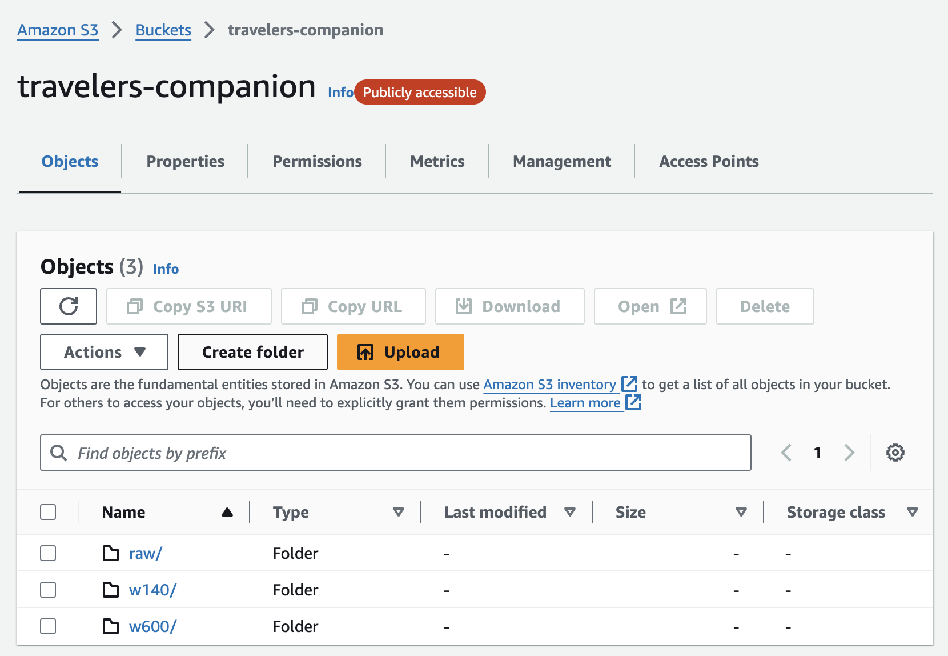Open the Amazon S3 inventory link
This screenshot has width=948, height=656.
tap(549, 384)
